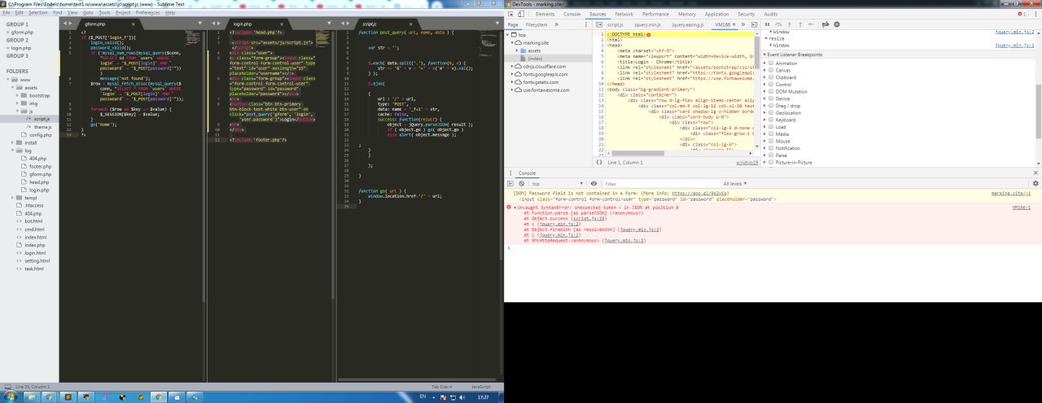Open the console settings gear
The width and height of the screenshot is (1042, 403).
(1035, 184)
